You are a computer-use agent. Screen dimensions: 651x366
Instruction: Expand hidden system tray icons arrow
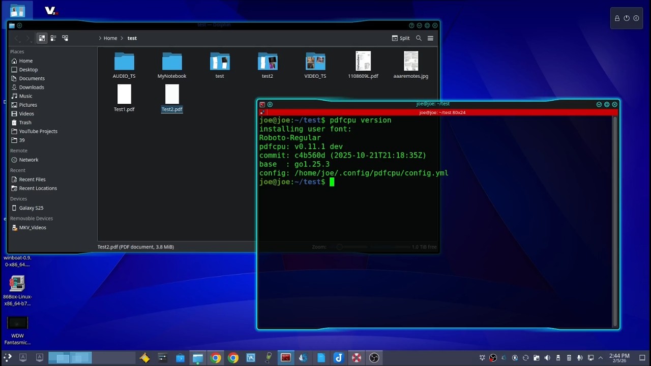[601, 358]
